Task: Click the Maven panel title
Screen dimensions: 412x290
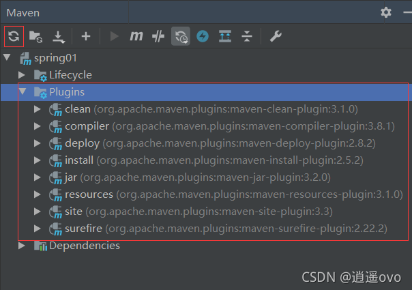Action: point(23,12)
